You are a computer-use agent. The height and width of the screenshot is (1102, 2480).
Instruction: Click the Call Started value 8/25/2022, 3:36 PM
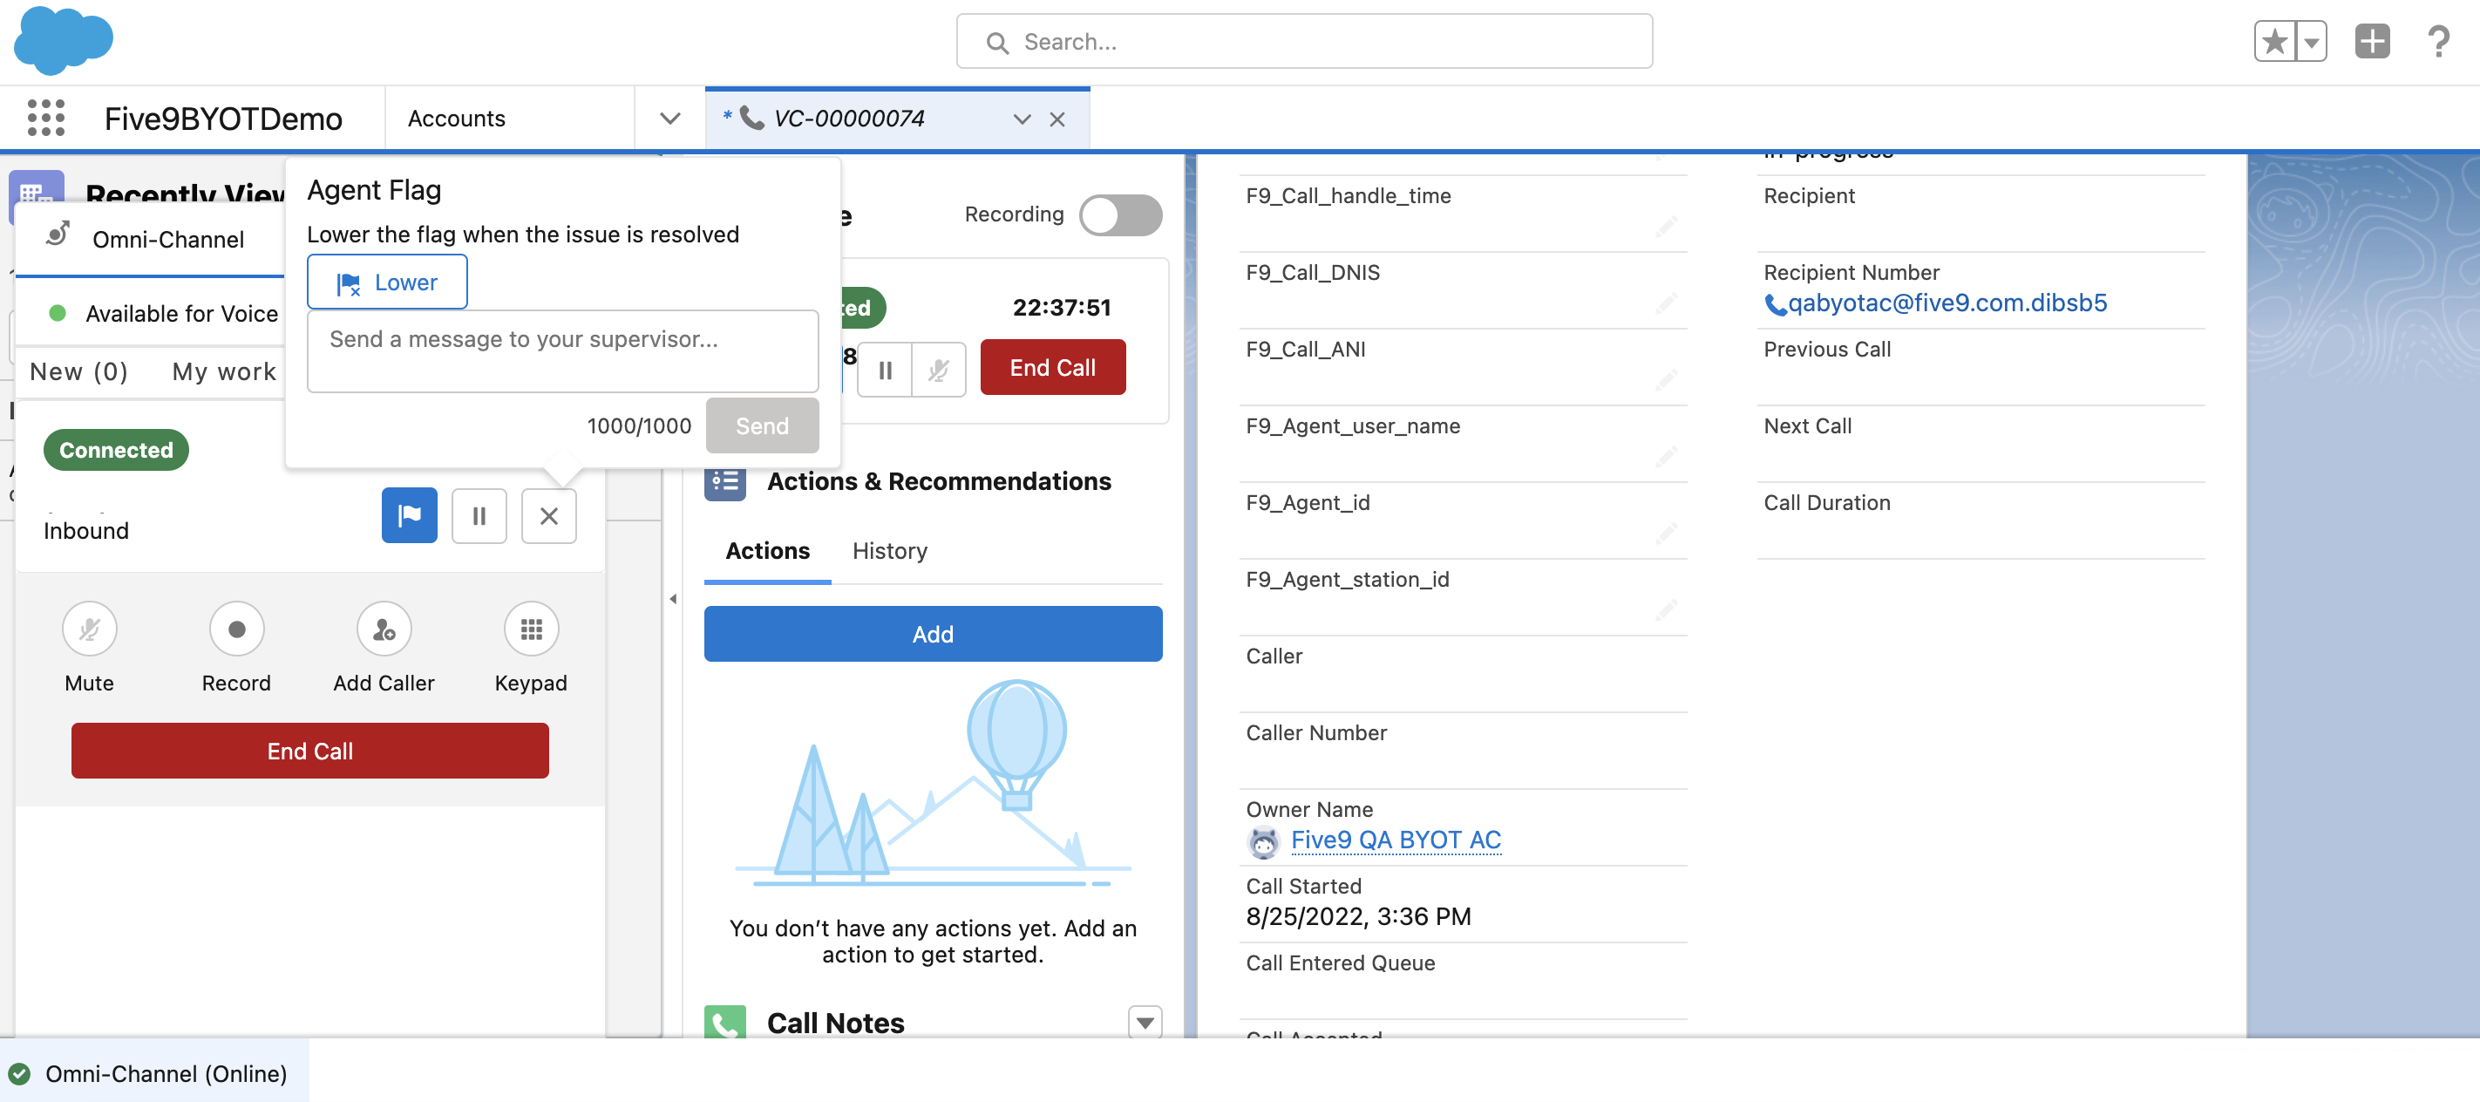click(1358, 916)
